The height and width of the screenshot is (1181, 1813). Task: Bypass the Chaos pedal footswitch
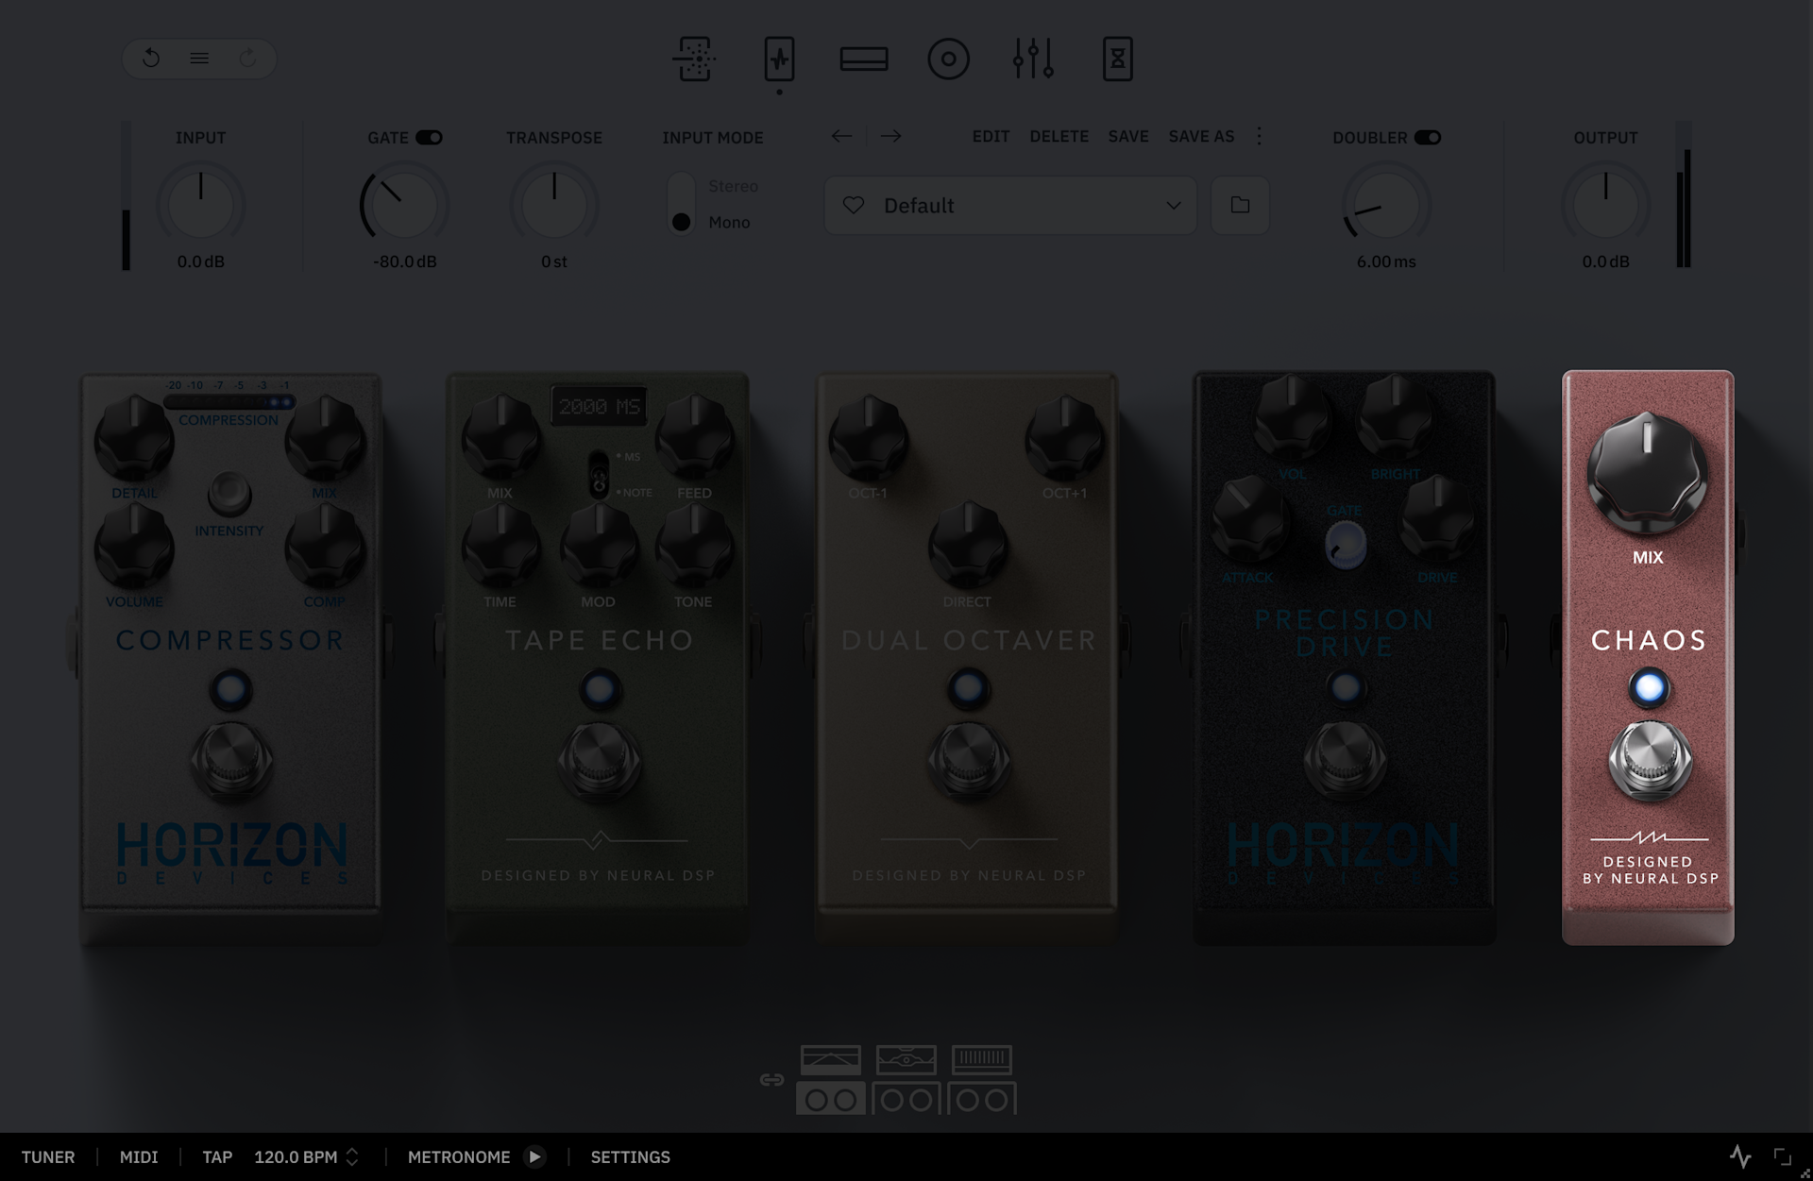coord(1649,760)
